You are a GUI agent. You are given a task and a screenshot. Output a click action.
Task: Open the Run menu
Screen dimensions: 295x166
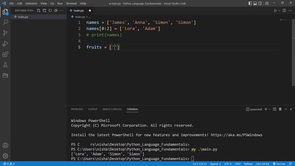60,3
